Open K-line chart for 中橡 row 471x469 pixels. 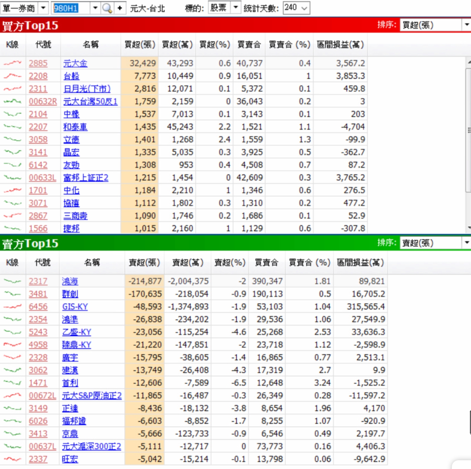point(12,114)
